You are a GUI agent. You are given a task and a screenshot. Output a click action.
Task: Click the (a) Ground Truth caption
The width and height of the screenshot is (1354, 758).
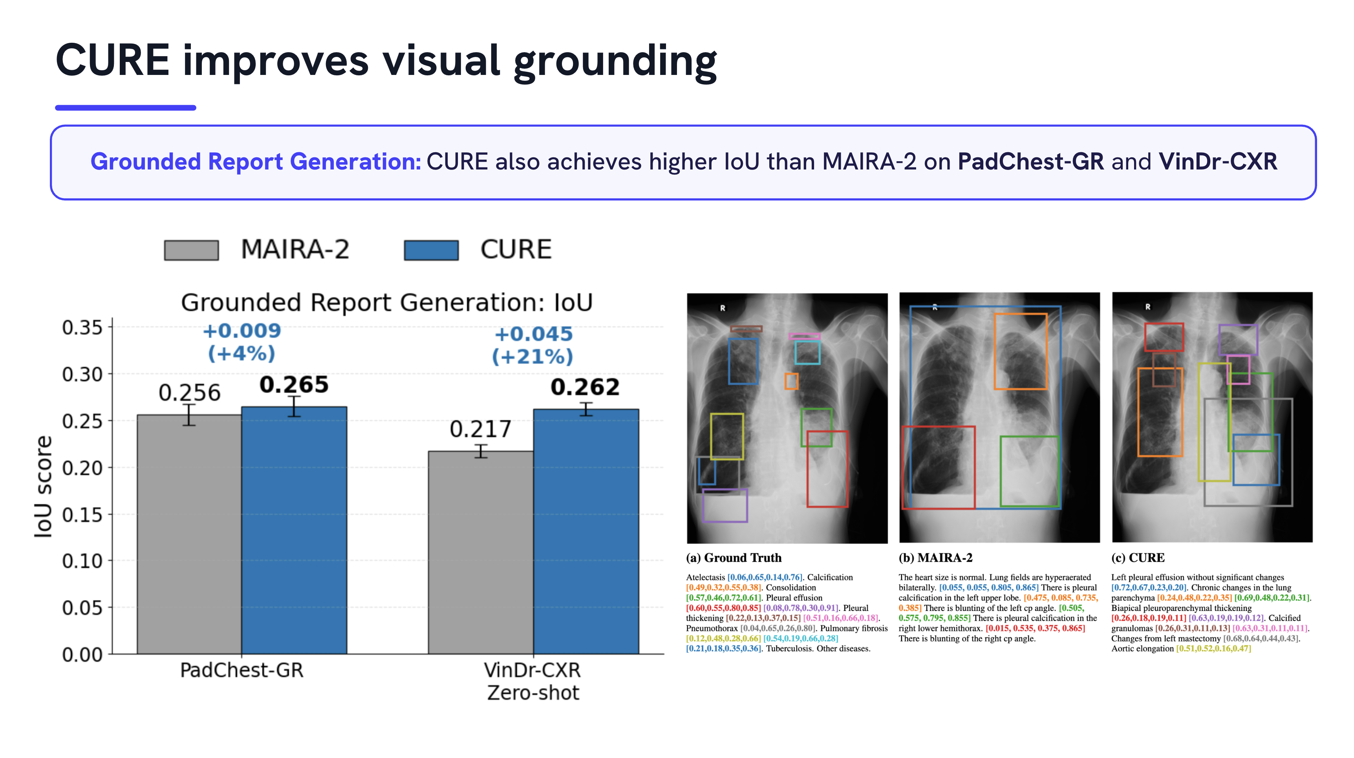pos(734,558)
